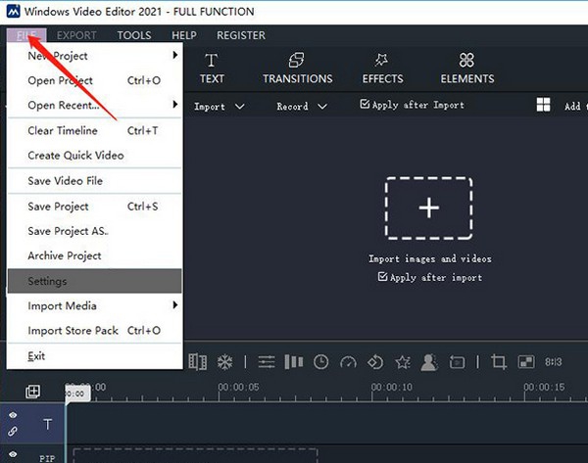
Task: Open the ELEMENTS panel
Action: pyautogui.click(x=467, y=69)
